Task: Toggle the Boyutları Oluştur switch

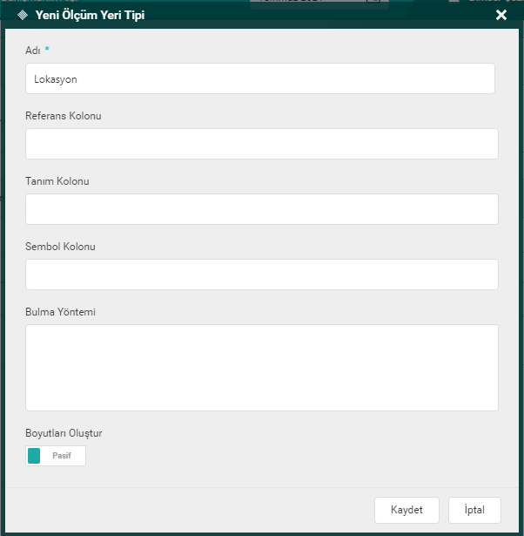Action: point(56,456)
